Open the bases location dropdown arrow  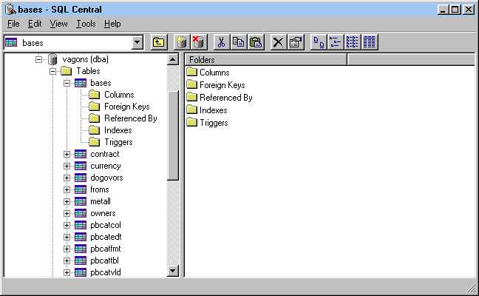coord(137,42)
